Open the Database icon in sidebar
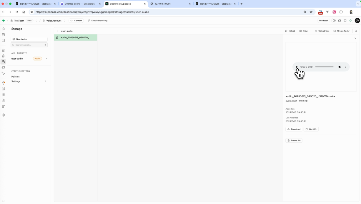Screen dimensions: 361x204 [x=3, y=50]
